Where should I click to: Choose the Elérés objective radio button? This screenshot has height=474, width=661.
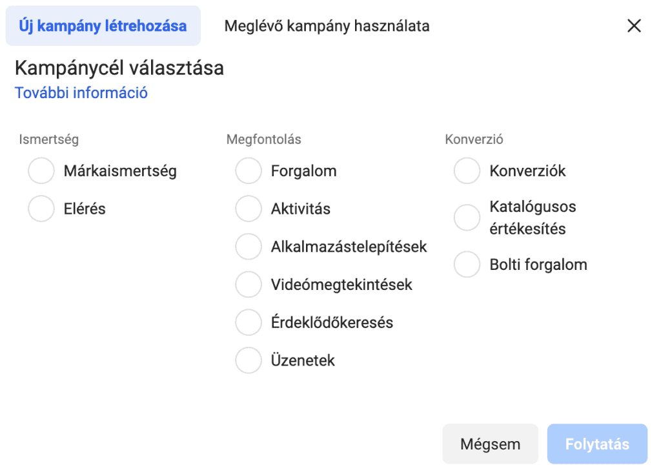point(41,209)
